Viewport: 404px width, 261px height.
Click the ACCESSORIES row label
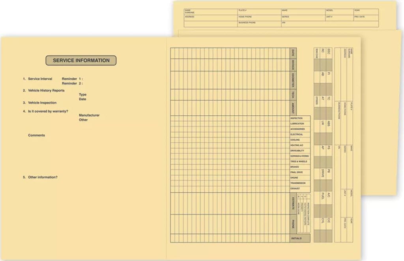(300, 129)
